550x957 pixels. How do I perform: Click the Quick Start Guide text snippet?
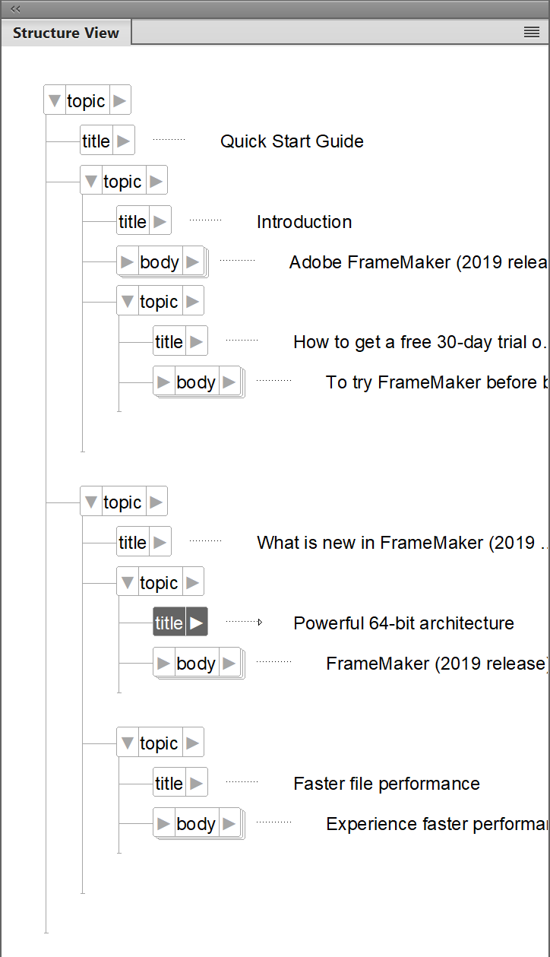click(292, 141)
